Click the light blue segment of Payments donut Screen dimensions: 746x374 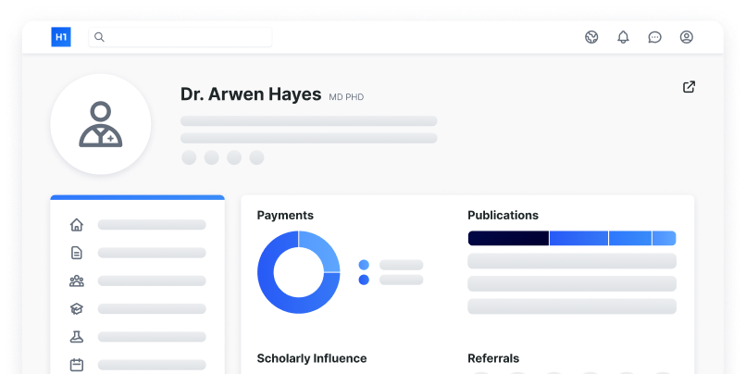tap(323, 248)
